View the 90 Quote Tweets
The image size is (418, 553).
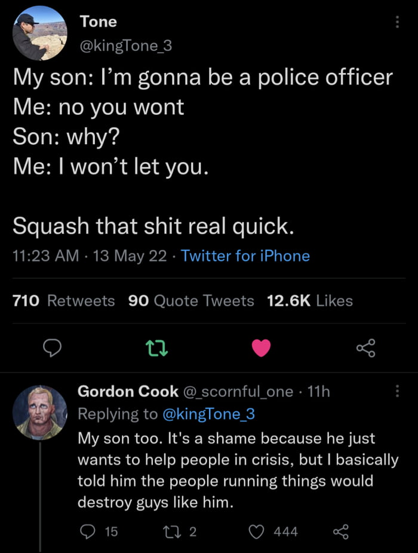pos(191,301)
